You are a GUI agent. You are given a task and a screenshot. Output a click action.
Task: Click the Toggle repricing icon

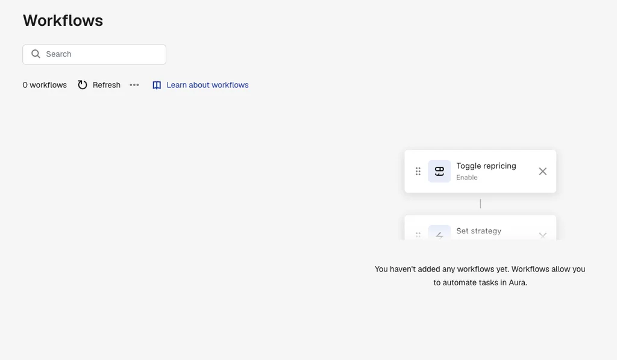(439, 172)
